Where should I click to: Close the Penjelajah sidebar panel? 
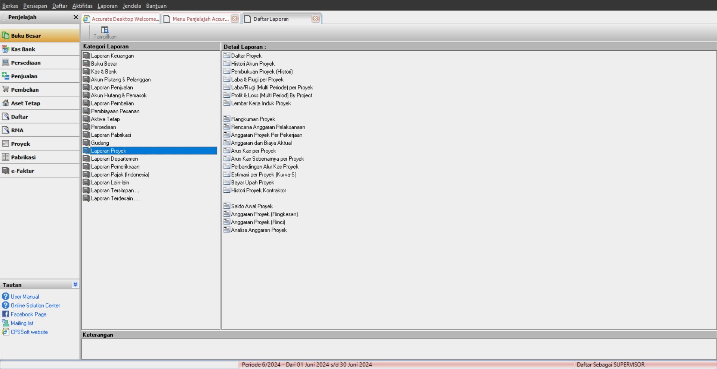(75, 17)
